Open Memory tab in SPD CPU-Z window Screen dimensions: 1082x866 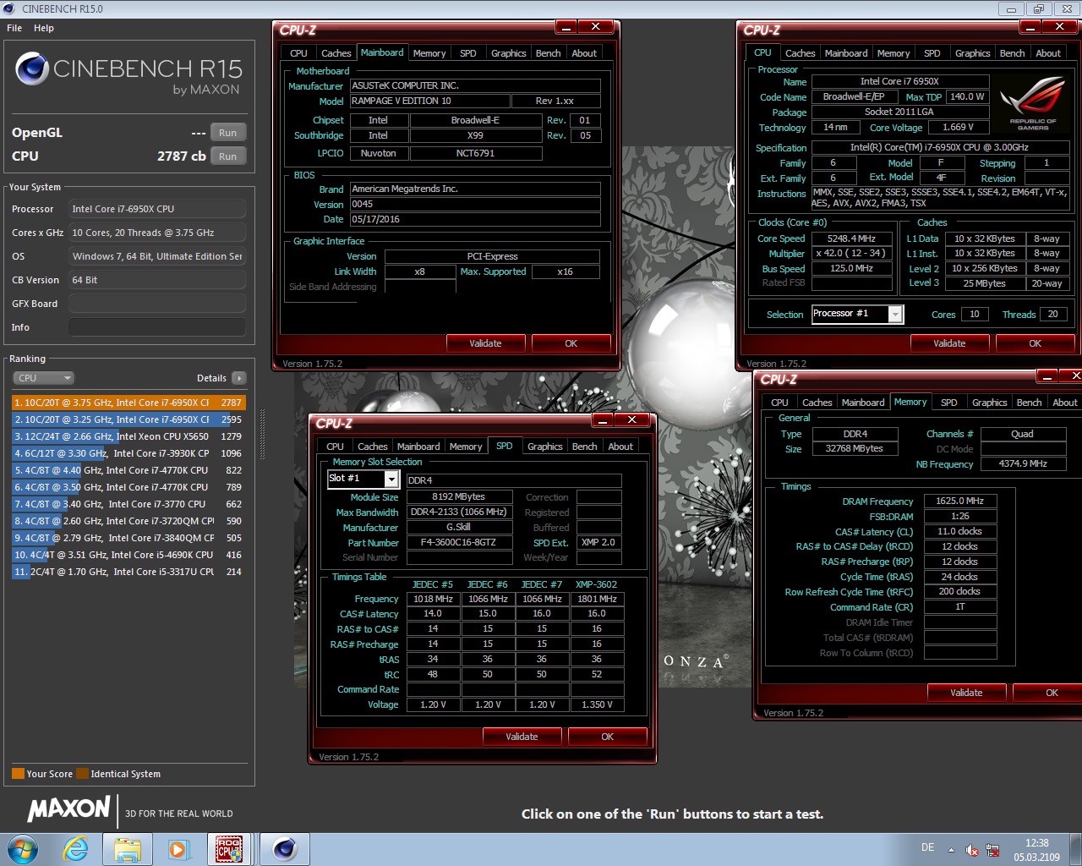tap(466, 447)
